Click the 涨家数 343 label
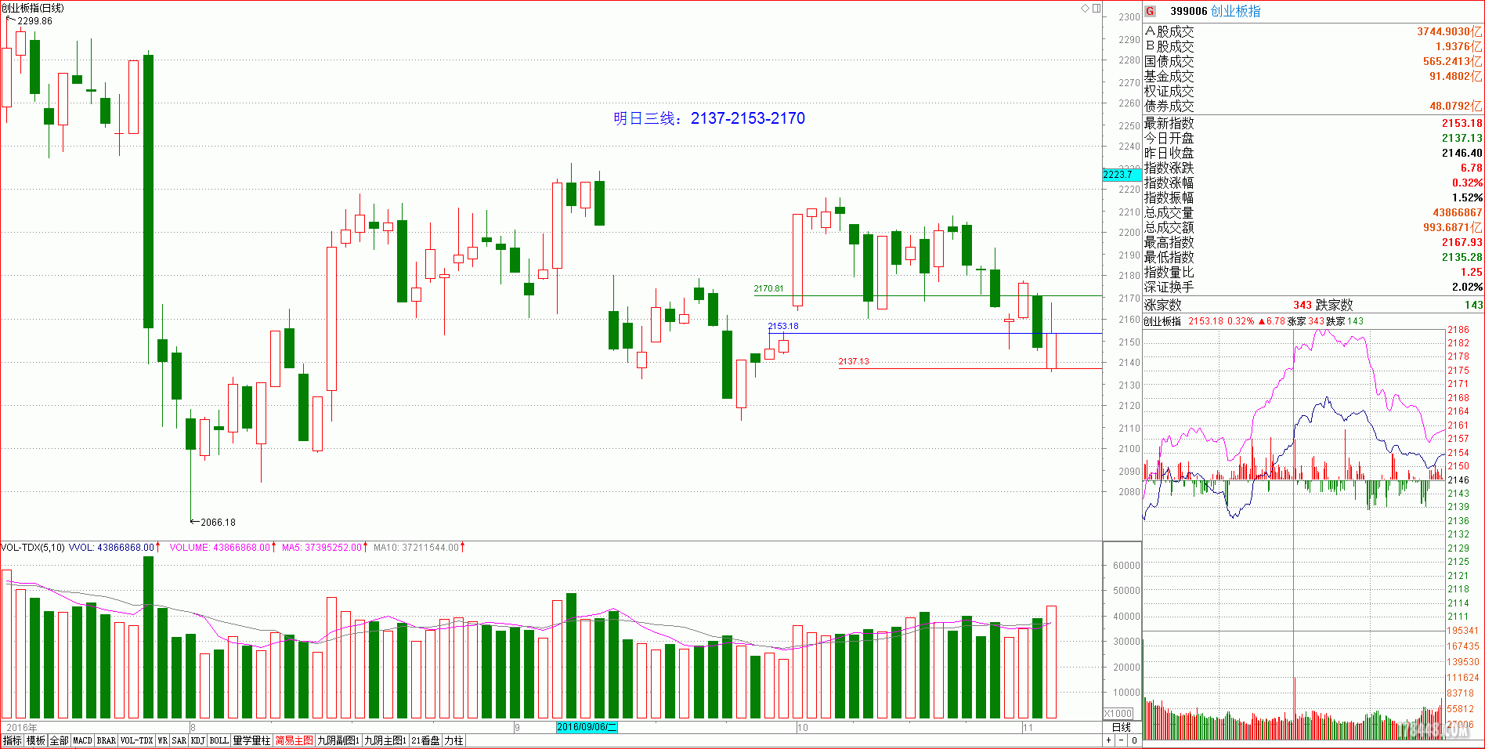This screenshot has height=749, width=1485. pos(1228,305)
